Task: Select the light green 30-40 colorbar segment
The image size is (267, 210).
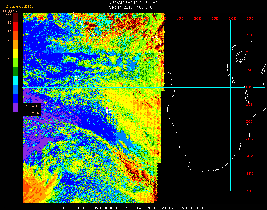Action: coord(15,63)
